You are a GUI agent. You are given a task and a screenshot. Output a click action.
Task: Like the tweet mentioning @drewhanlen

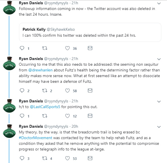tap(67, 90)
